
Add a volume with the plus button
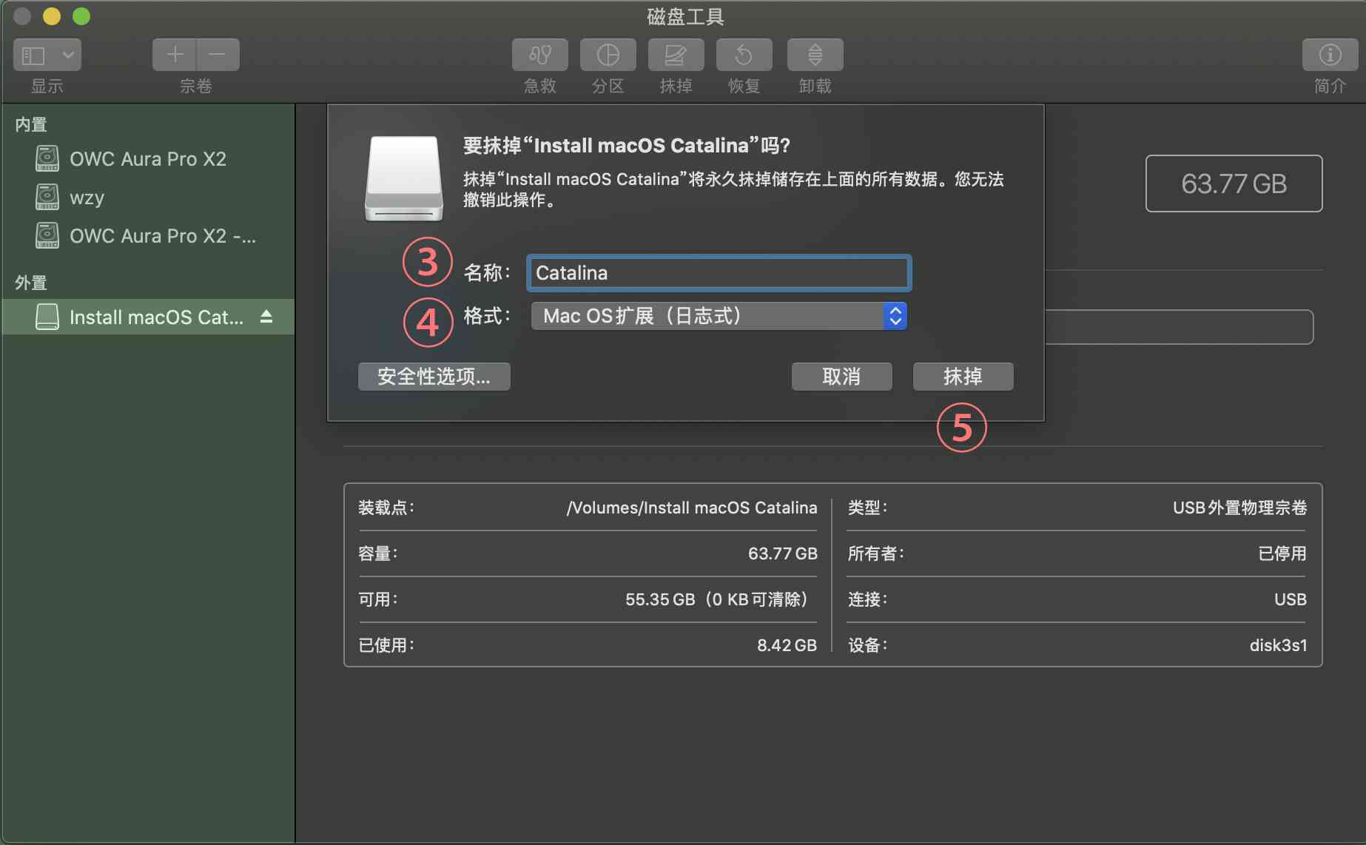point(175,55)
